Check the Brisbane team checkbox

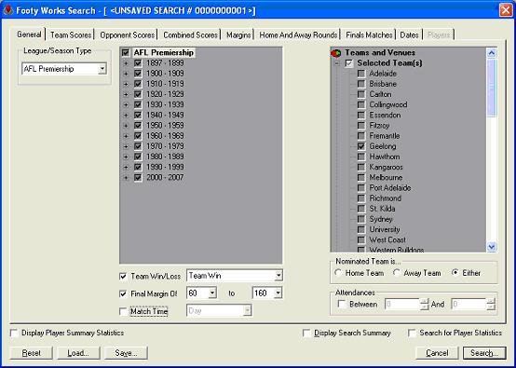361,84
